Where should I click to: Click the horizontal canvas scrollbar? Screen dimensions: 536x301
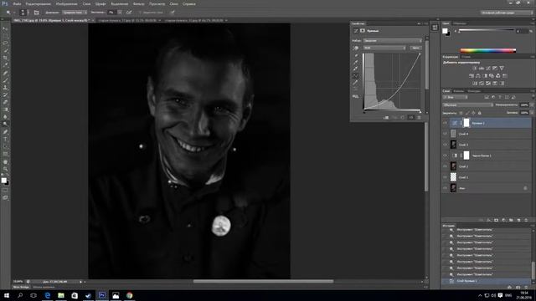[x=263, y=282]
